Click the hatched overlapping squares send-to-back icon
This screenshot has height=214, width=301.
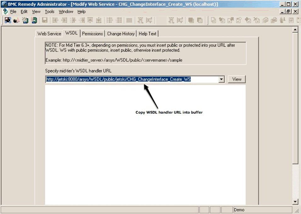point(200,20)
